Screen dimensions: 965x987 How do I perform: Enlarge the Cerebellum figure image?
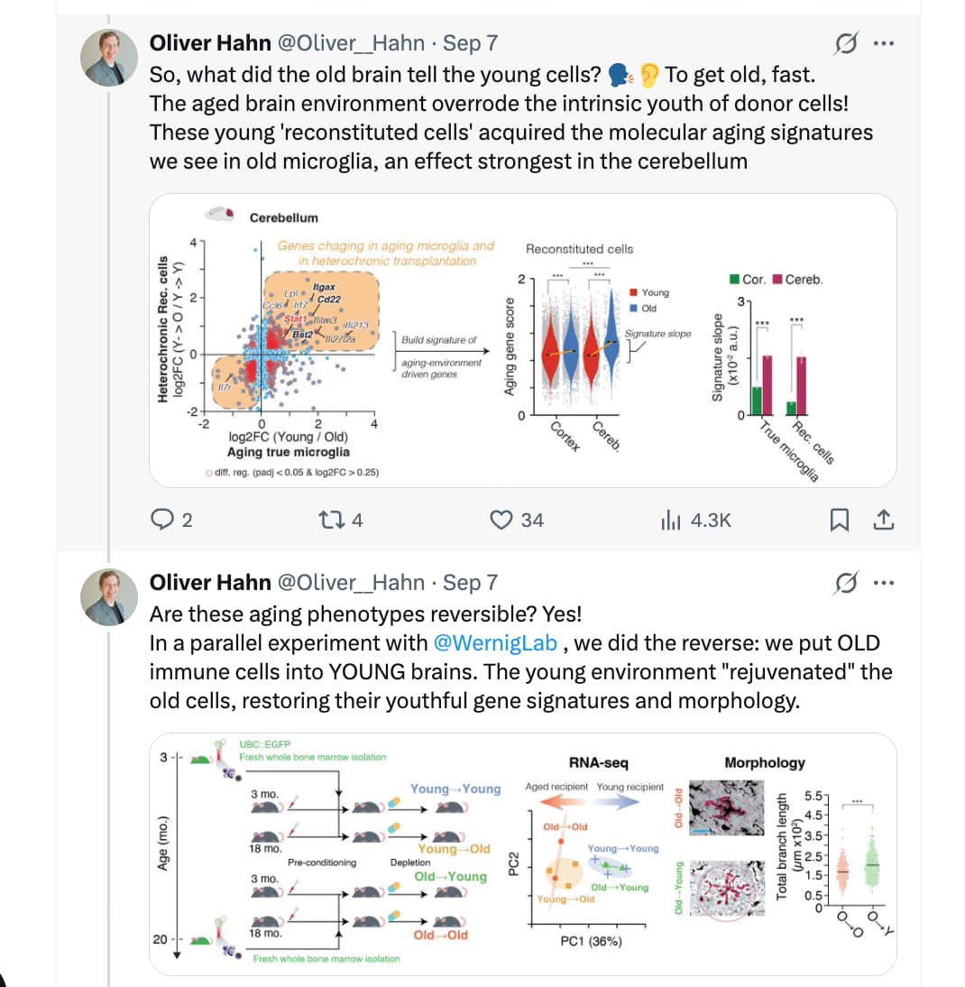coord(523,340)
